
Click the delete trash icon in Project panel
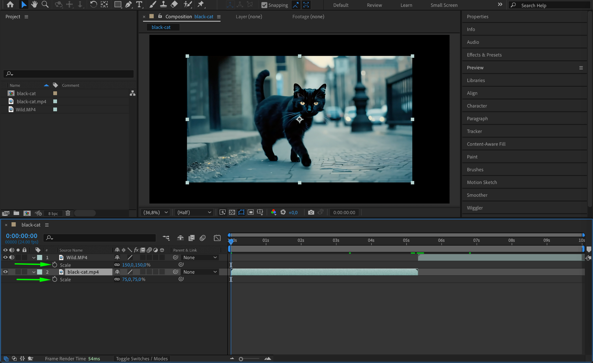click(68, 213)
